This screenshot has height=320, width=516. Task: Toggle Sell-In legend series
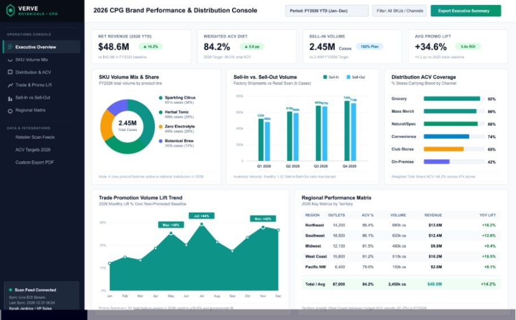click(331, 77)
